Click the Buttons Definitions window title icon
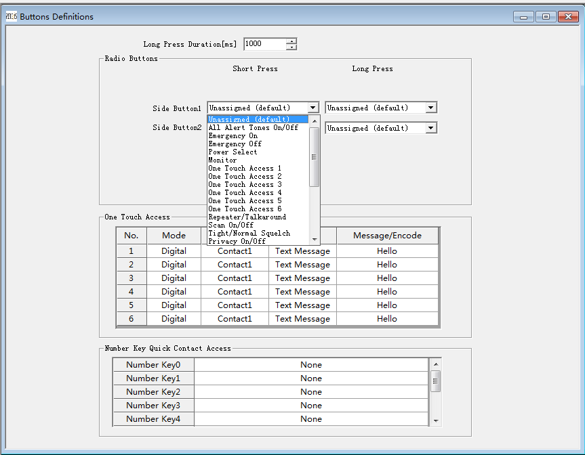The height and width of the screenshot is (455, 585). pos(12,16)
